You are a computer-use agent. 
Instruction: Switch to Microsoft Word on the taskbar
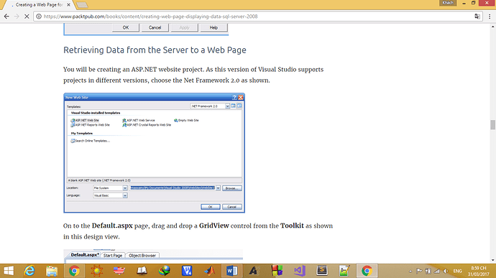[232, 271]
